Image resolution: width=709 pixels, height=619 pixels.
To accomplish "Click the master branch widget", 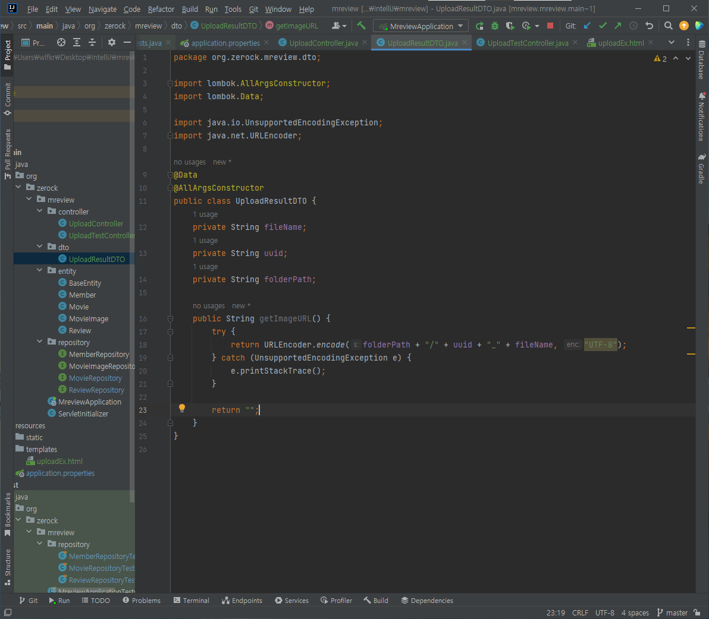I will tap(672, 612).
